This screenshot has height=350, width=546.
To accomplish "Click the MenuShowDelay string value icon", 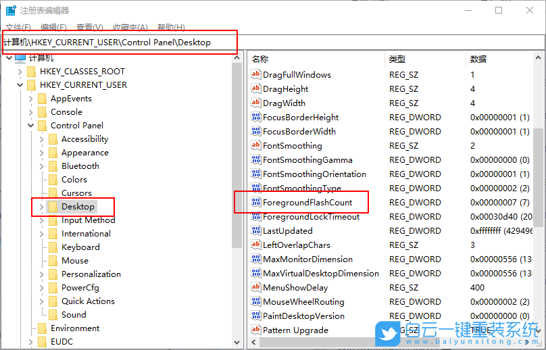I will point(255,287).
